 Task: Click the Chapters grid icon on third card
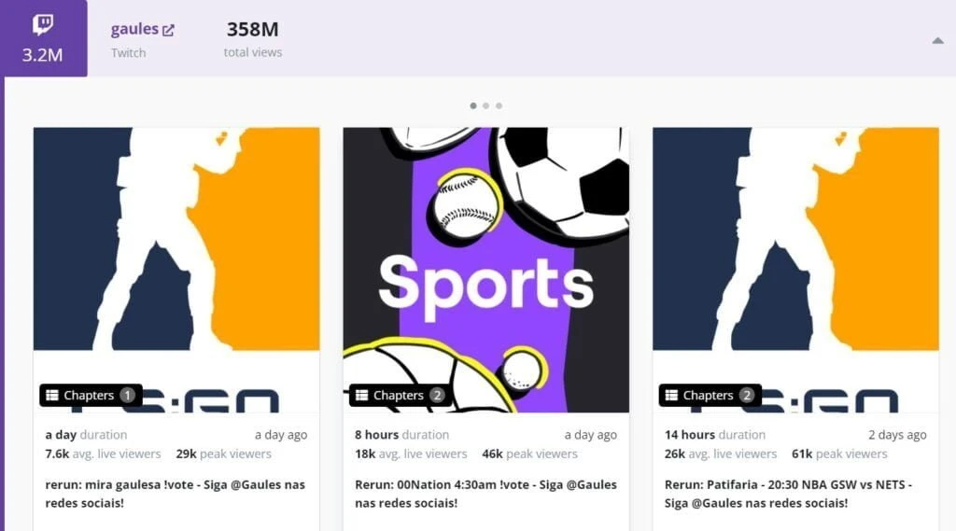pyautogui.click(x=672, y=395)
